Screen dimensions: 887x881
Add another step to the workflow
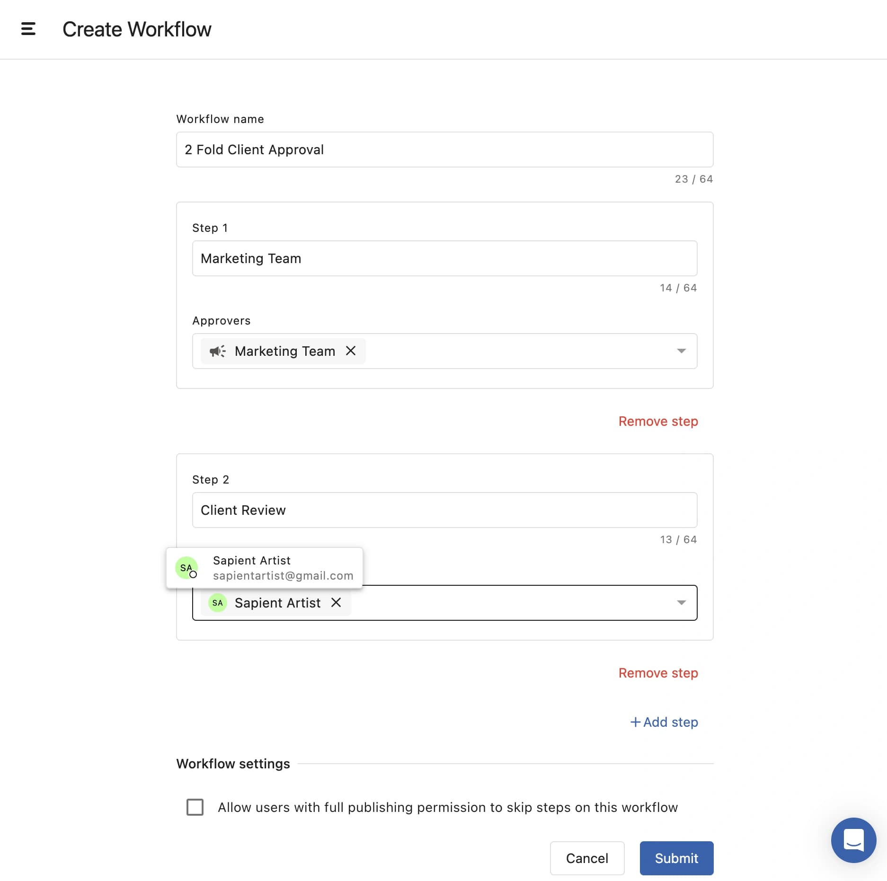coord(664,722)
